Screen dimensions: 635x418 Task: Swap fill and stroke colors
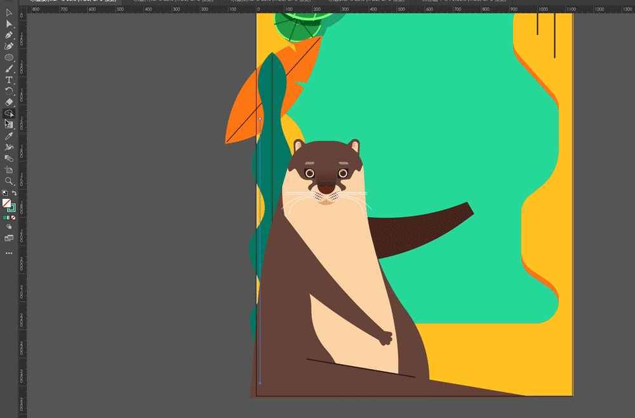click(x=14, y=192)
